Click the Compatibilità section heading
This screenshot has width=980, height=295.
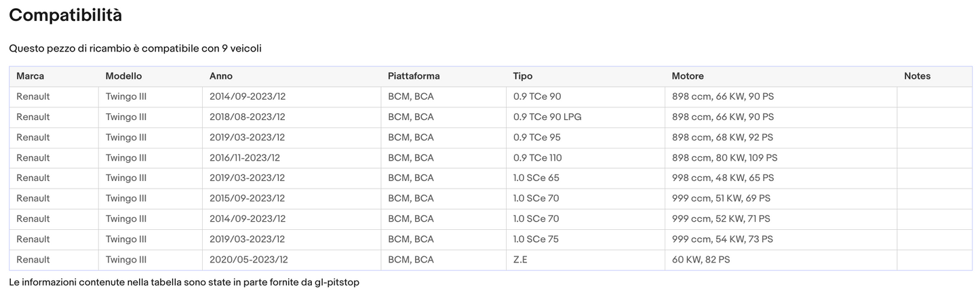click(x=65, y=15)
